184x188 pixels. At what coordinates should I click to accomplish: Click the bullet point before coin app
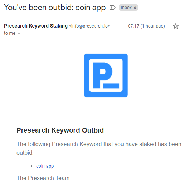pos(32,166)
